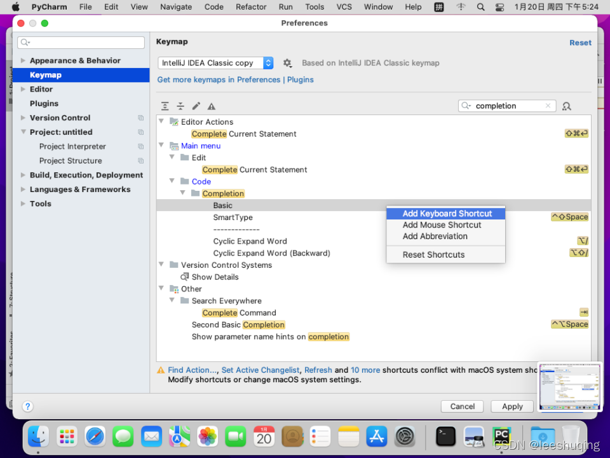This screenshot has height=458, width=610.
Task: Open System Preferences from the Dock
Action: (405, 436)
